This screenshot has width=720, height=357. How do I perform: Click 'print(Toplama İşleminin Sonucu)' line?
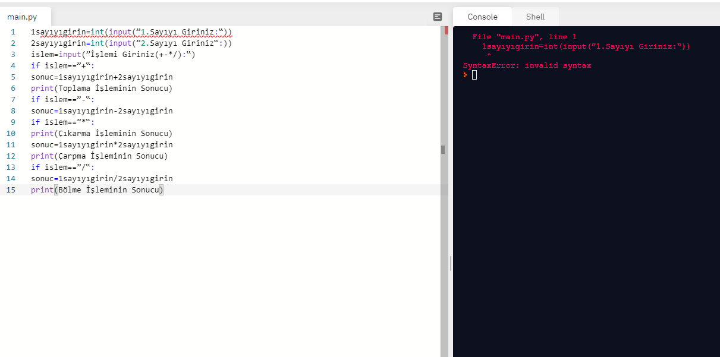102,88
